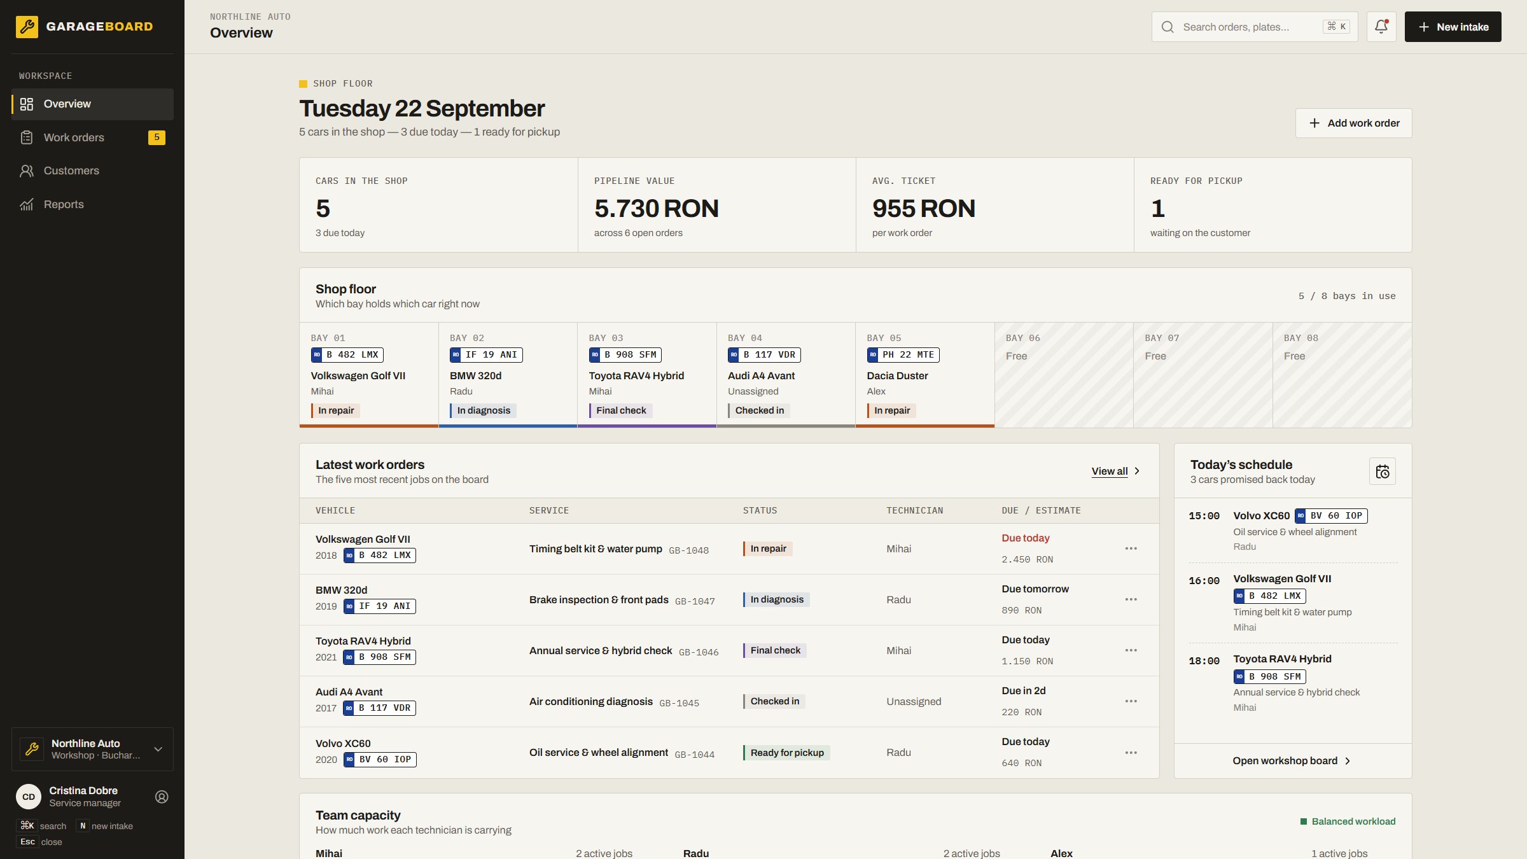Focus the Search orders, plates field
Screen dimensions: 1527x859
click(x=1254, y=27)
